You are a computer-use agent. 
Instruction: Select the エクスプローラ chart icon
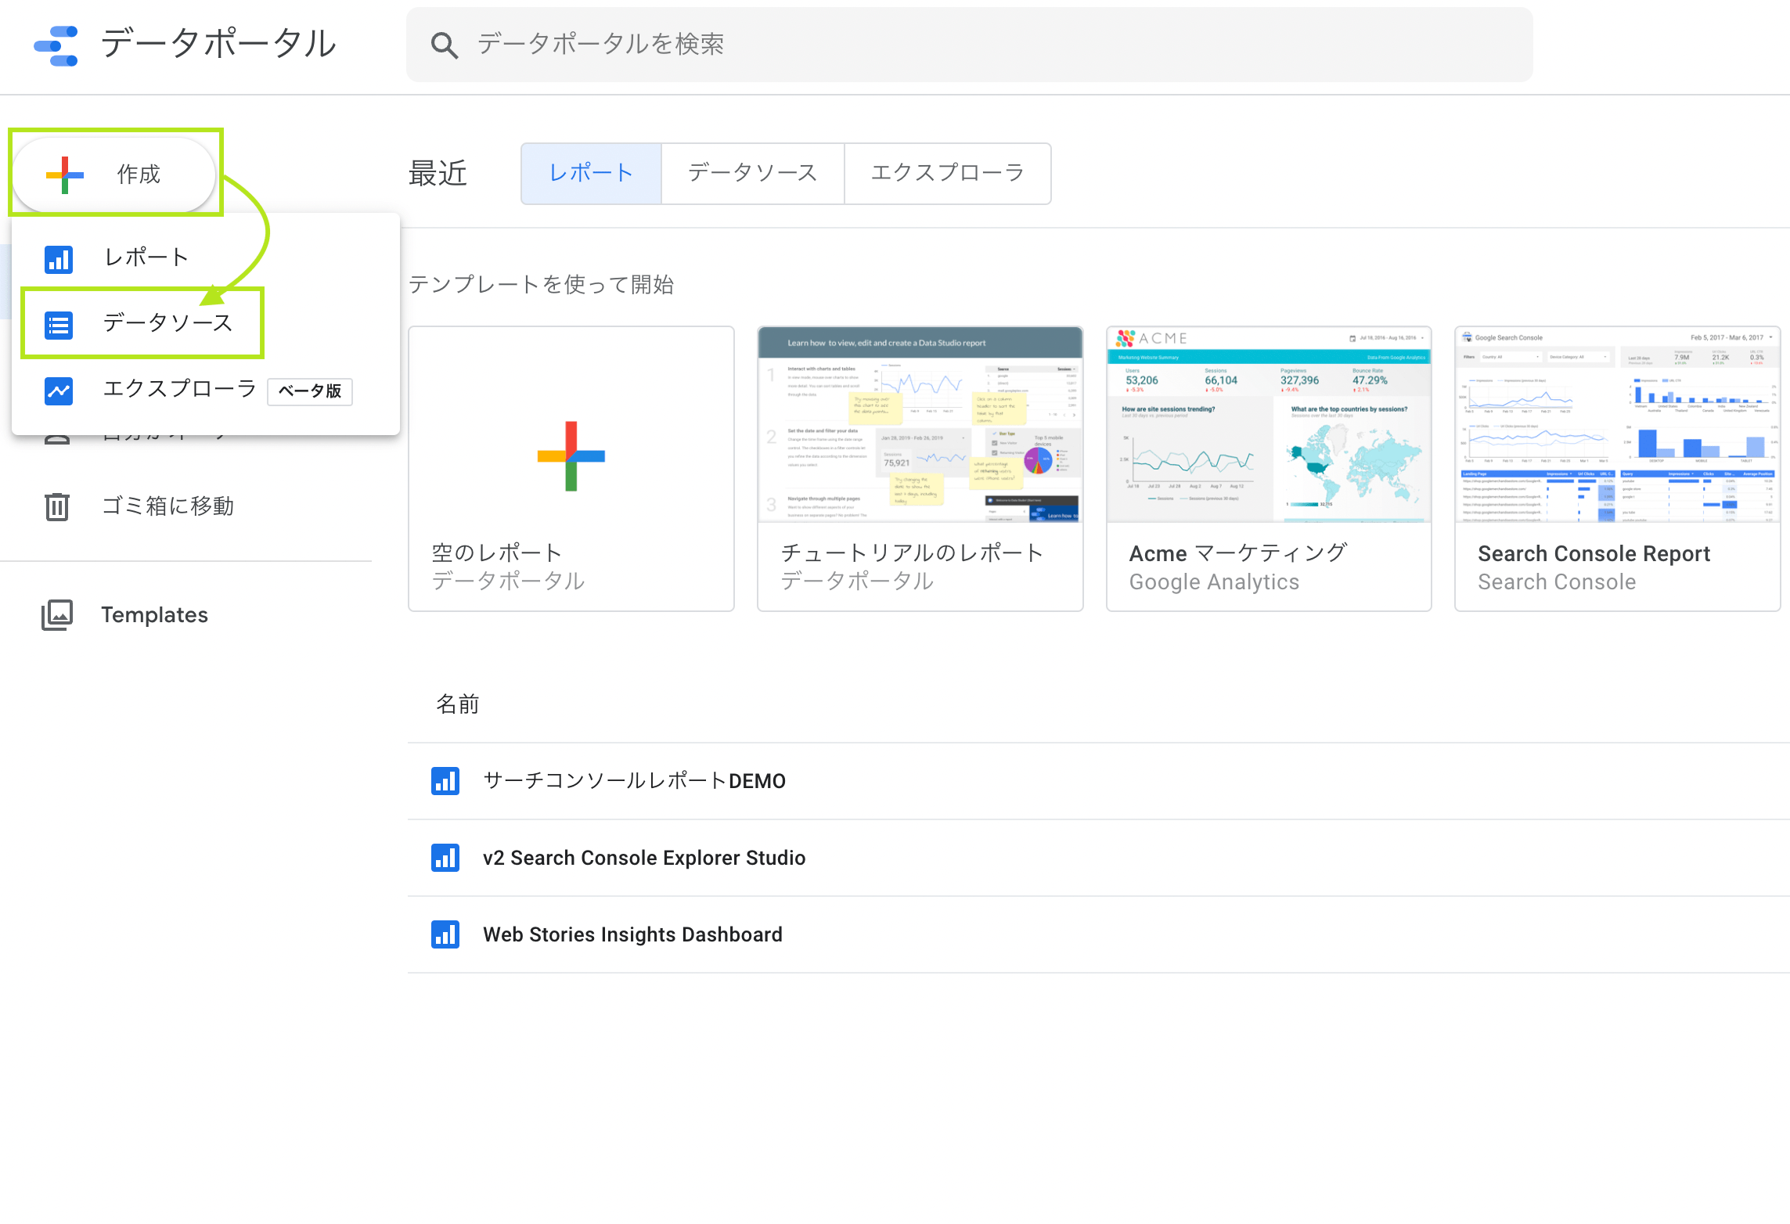(58, 390)
